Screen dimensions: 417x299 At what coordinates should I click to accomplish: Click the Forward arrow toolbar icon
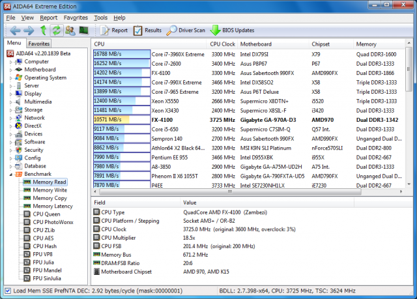click(29, 31)
